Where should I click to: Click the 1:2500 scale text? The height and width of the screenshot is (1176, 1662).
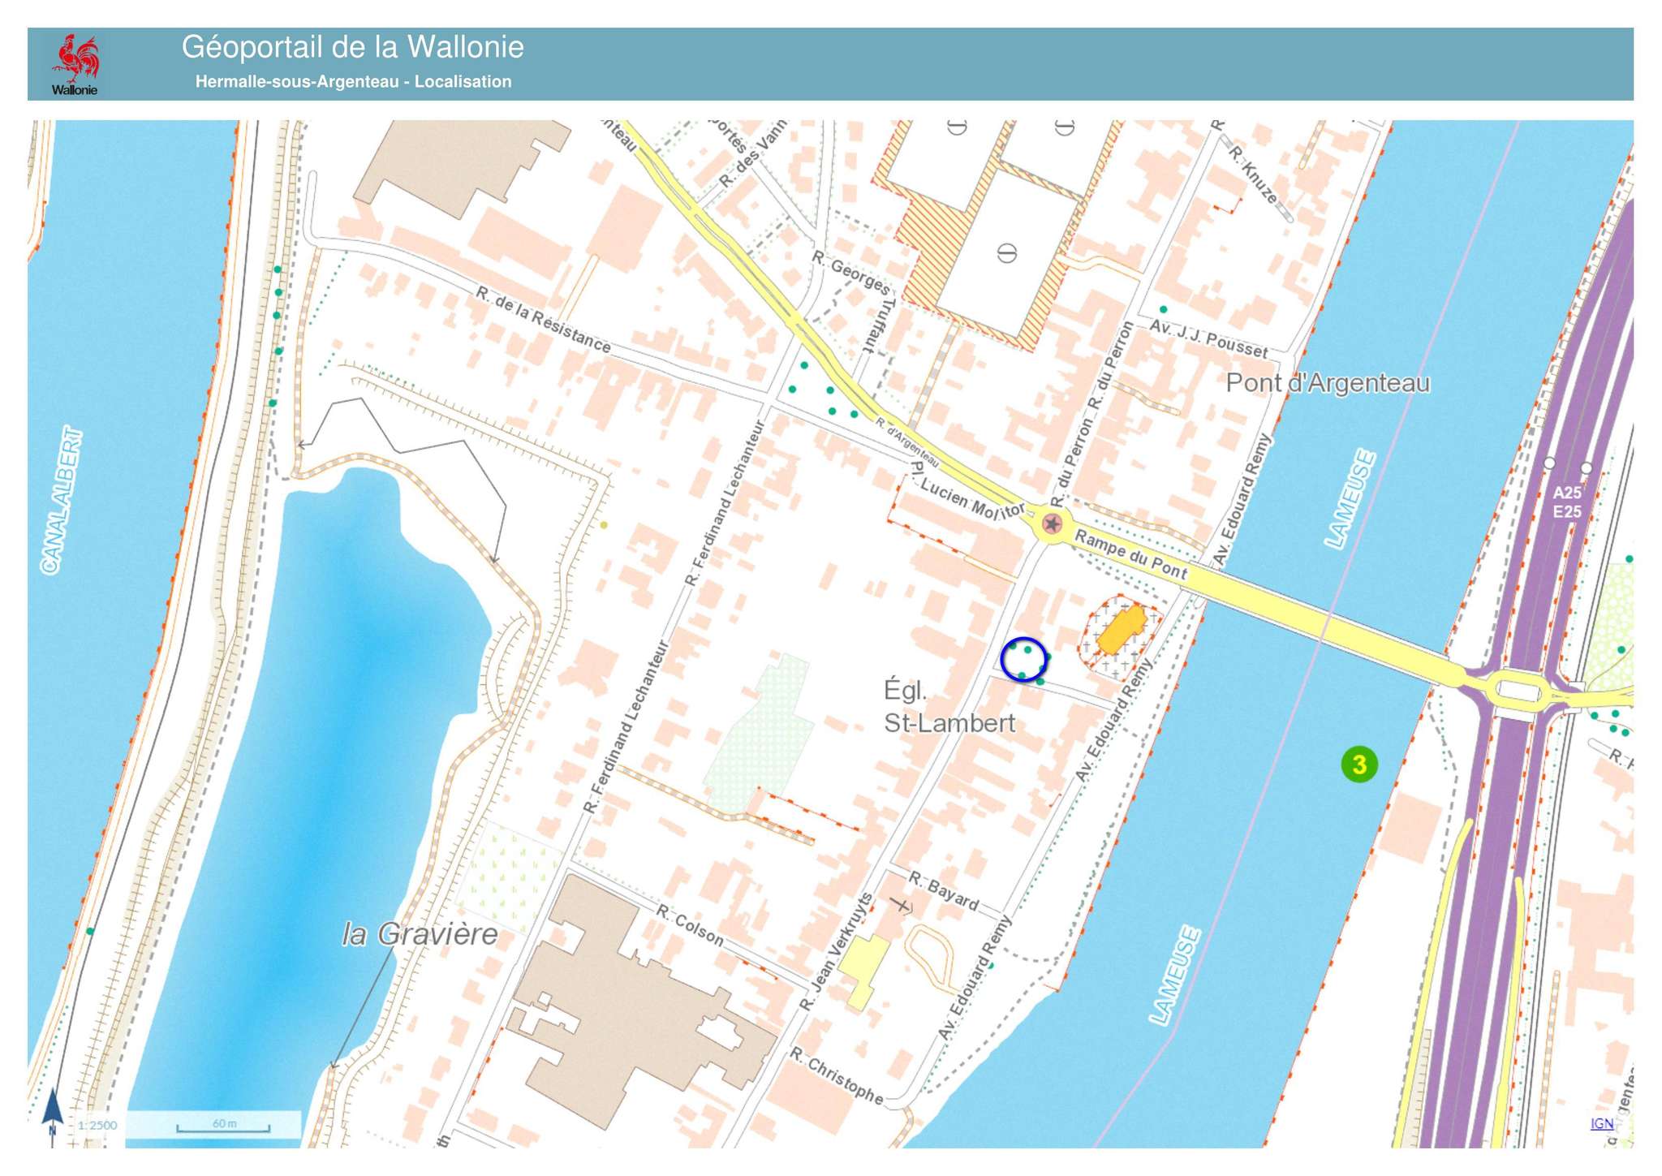pos(98,1126)
